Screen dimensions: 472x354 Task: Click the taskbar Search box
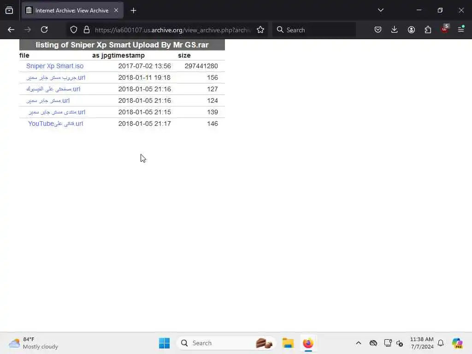226,343
